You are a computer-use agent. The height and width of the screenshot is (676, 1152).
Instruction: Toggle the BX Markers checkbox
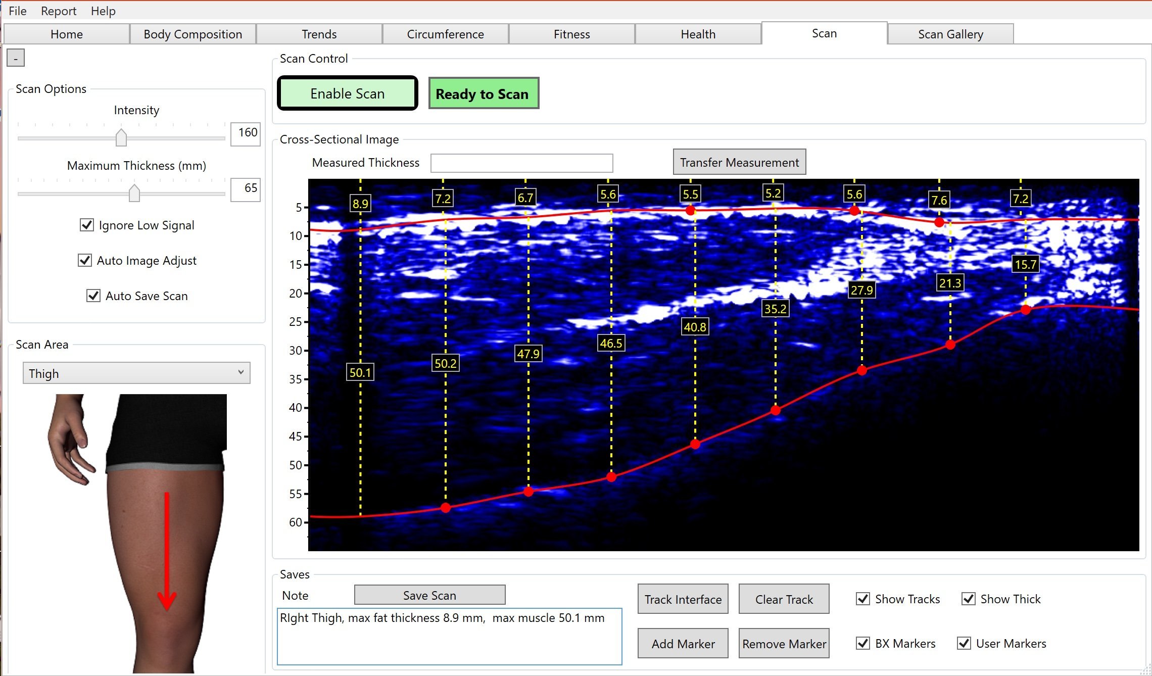pyautogui.click(x=863, y=643)
